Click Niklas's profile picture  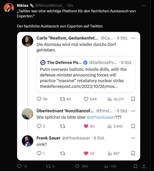click(x=9, y=8)
